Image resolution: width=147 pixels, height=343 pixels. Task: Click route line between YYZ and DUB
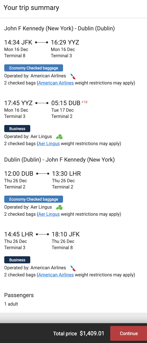(42, 103)
